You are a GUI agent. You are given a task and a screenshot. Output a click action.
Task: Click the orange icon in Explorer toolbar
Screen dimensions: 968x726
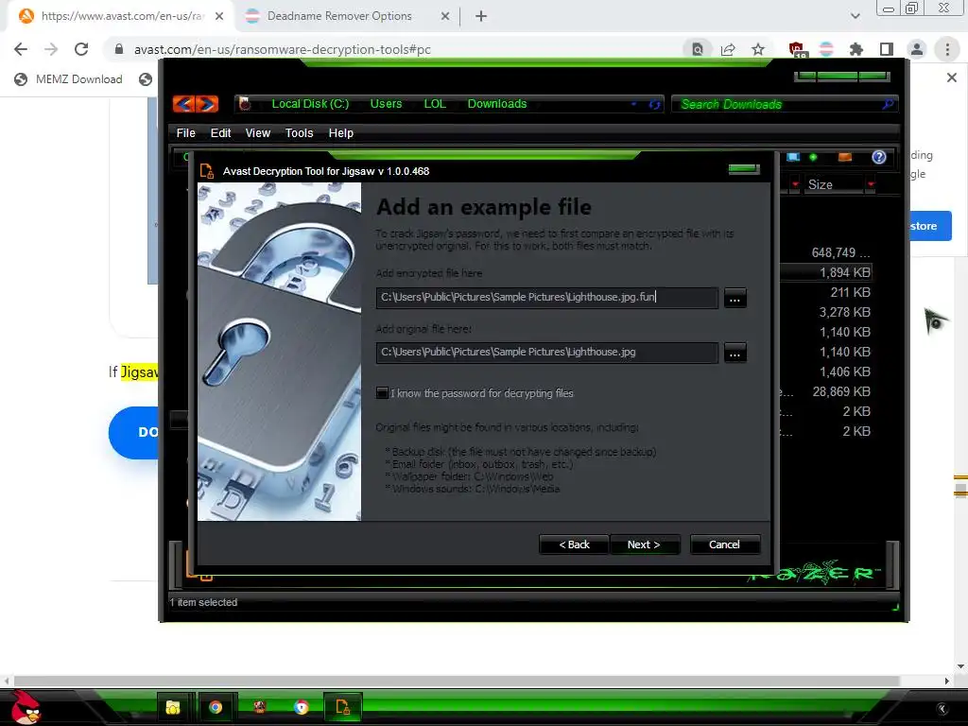pos(844,157)
